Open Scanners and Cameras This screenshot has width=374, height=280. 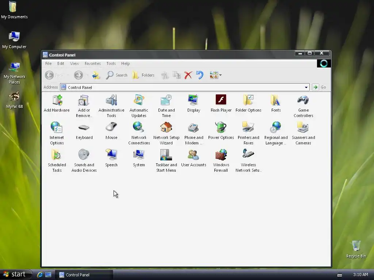(x=304, y=133)
